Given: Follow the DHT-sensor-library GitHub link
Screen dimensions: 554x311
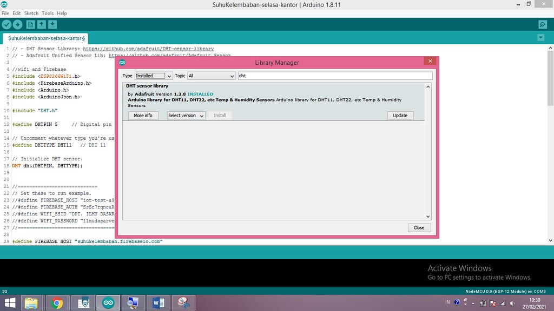Looking at the screenshot, I should point(148,49).
